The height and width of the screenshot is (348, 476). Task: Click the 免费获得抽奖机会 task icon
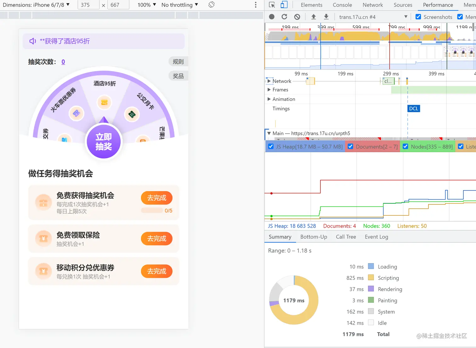point(43,203)
